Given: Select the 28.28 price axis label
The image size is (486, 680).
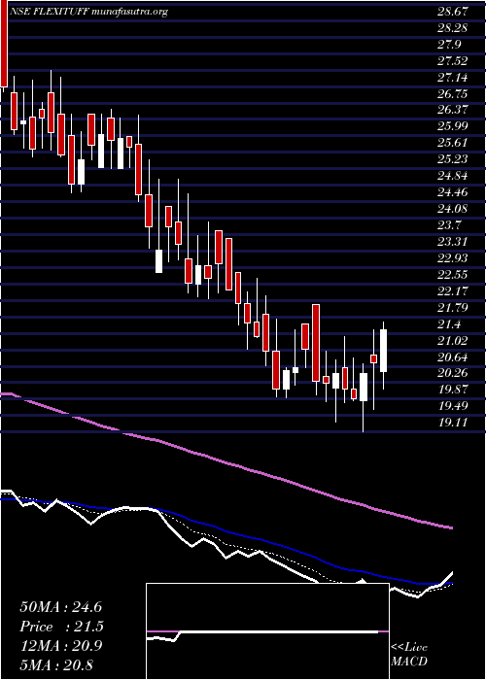Looking at the screenshot, I should (453, 28).
